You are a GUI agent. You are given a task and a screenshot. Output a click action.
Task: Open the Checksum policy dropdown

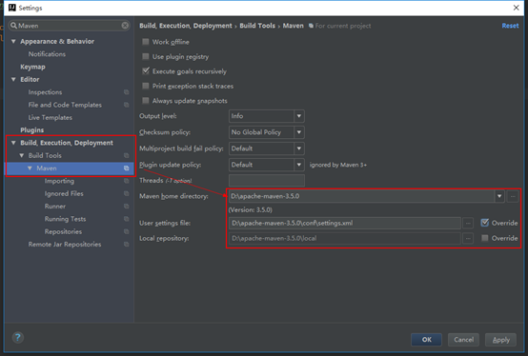266,132
